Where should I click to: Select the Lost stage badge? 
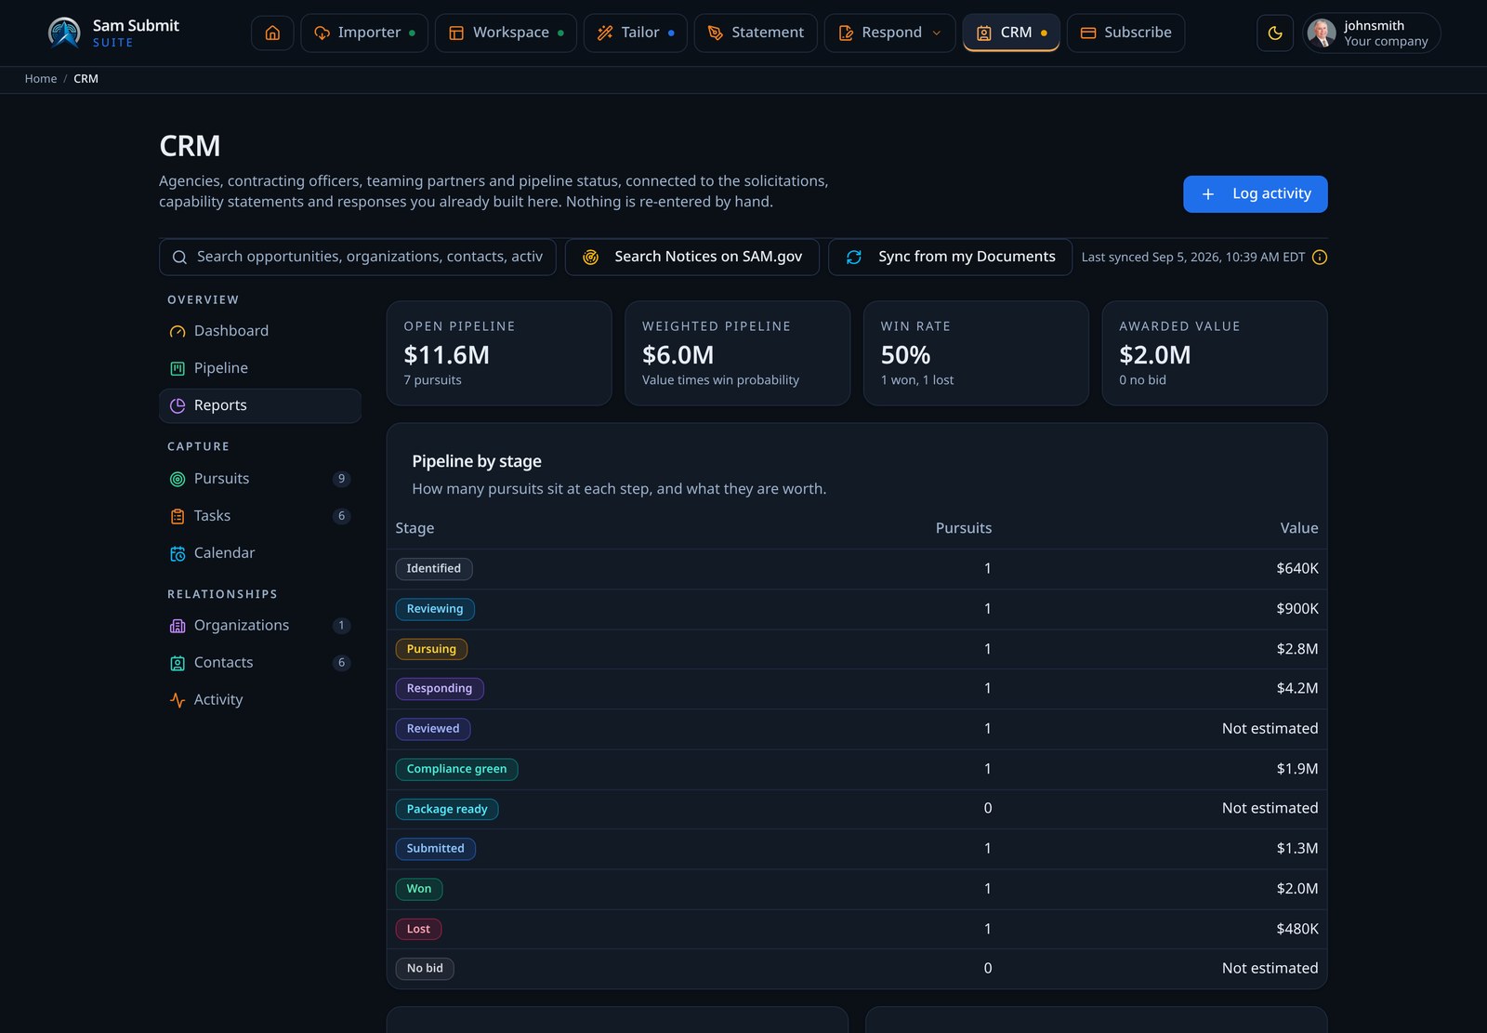(418, 929)
